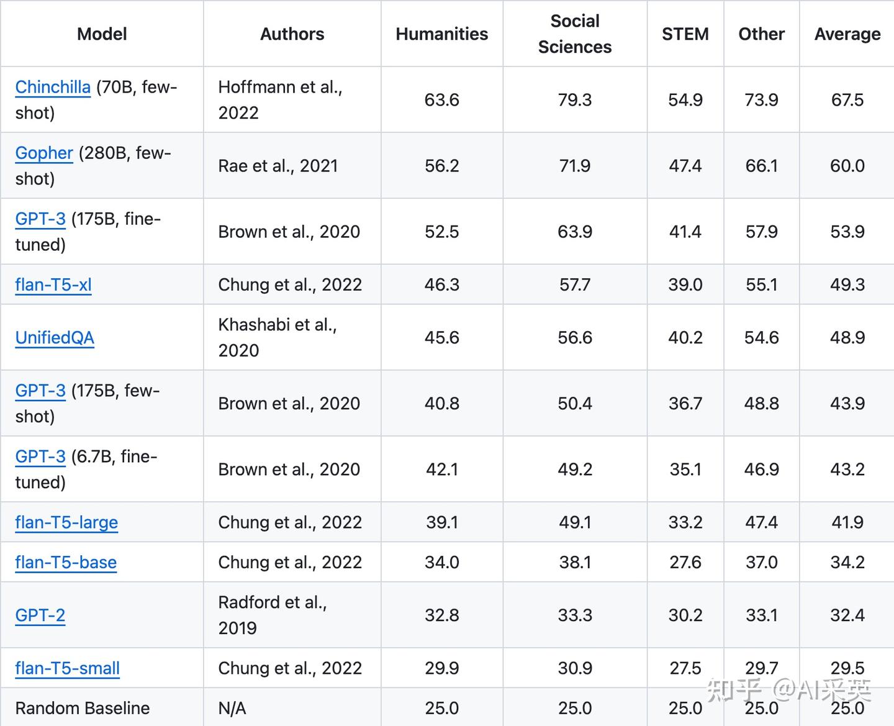Viewport: 894px width, 726px height.
Task: Click GPT-3 link in few-shot 175B row
Action: pyautogui.click(x=40, y=391)
